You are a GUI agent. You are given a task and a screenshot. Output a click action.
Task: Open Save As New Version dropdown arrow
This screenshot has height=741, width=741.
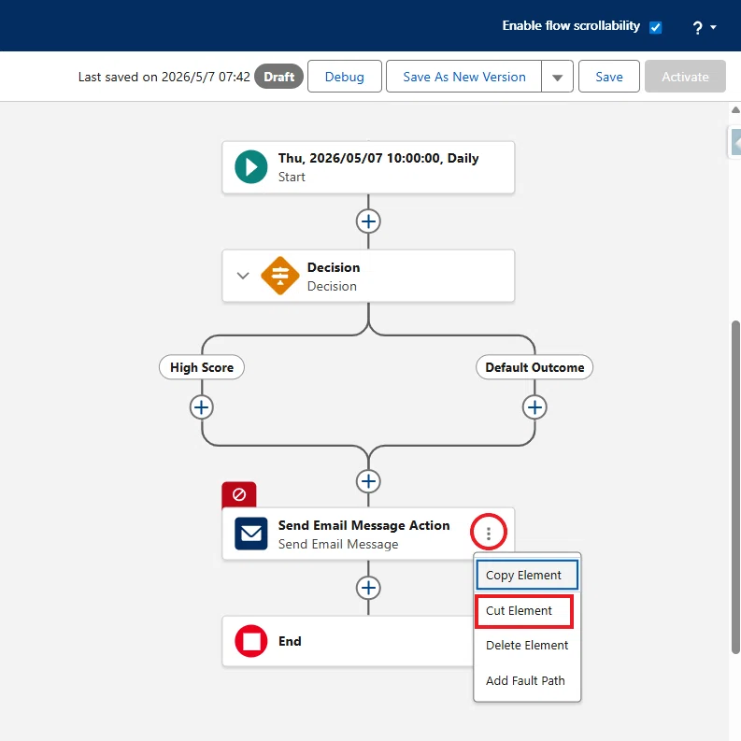coord(557,77)
